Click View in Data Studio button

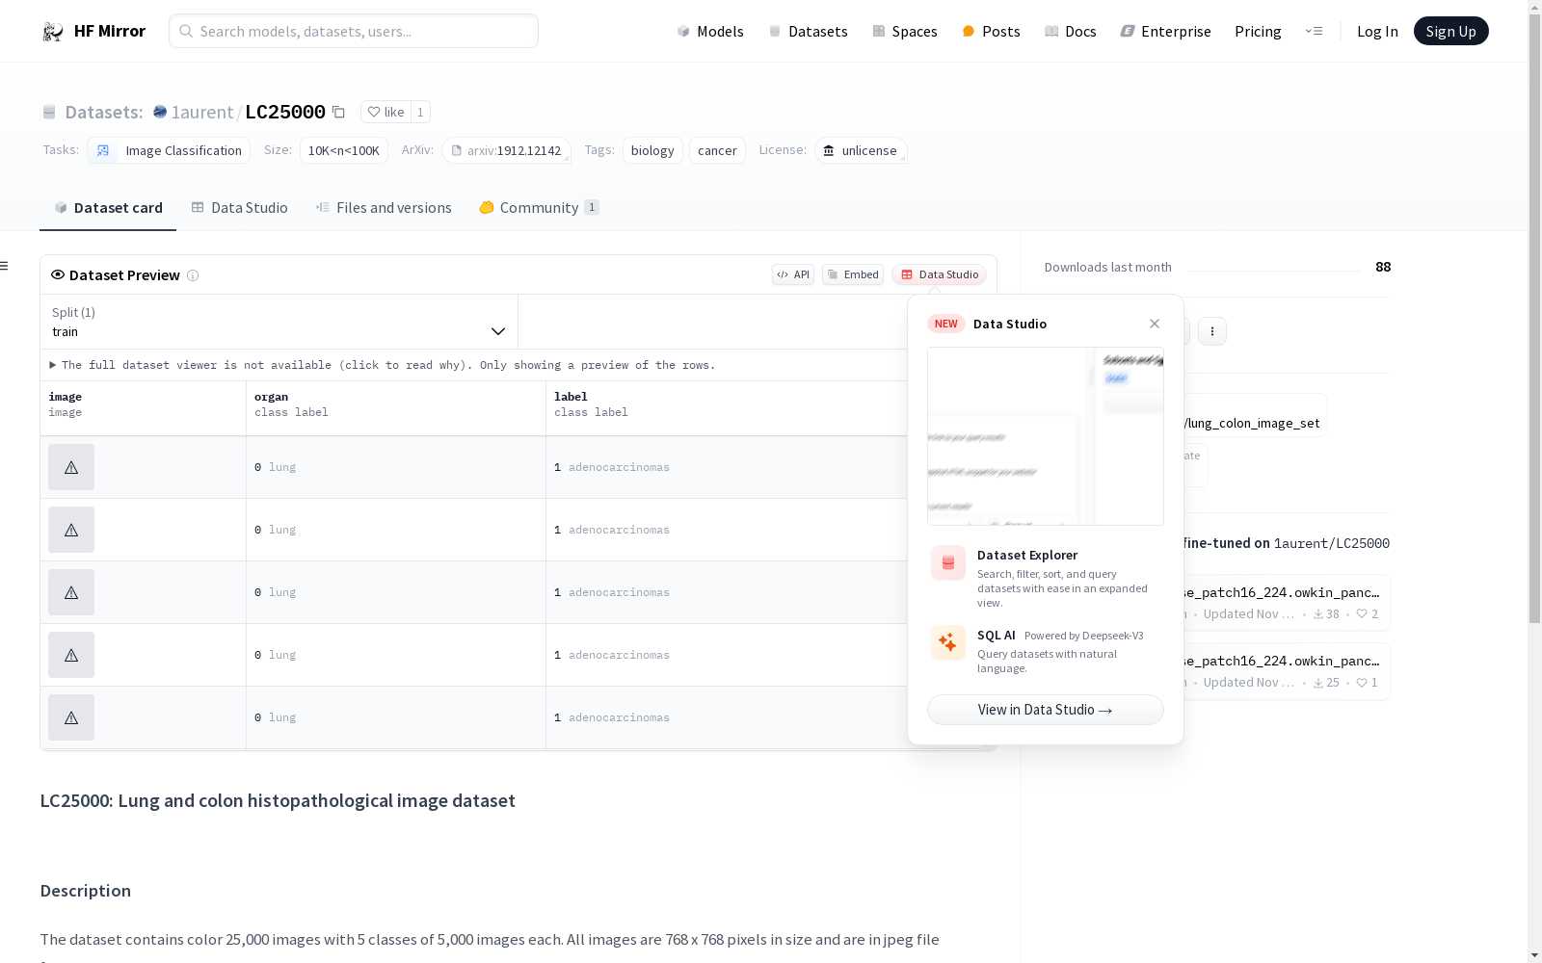click(1046, 710)
